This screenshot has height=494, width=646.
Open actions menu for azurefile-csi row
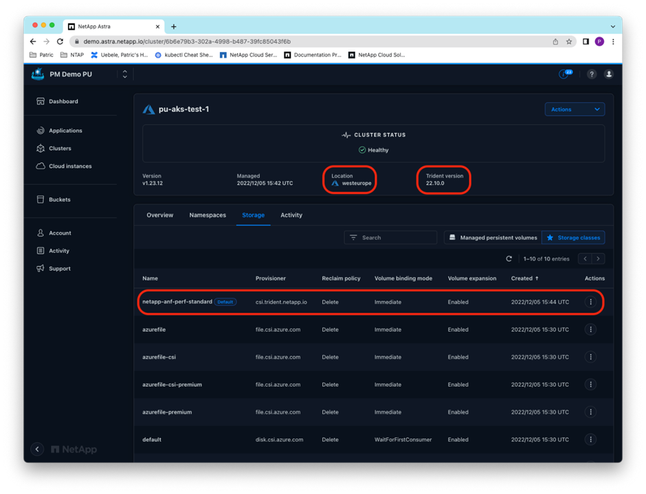[x=590, y=357]
